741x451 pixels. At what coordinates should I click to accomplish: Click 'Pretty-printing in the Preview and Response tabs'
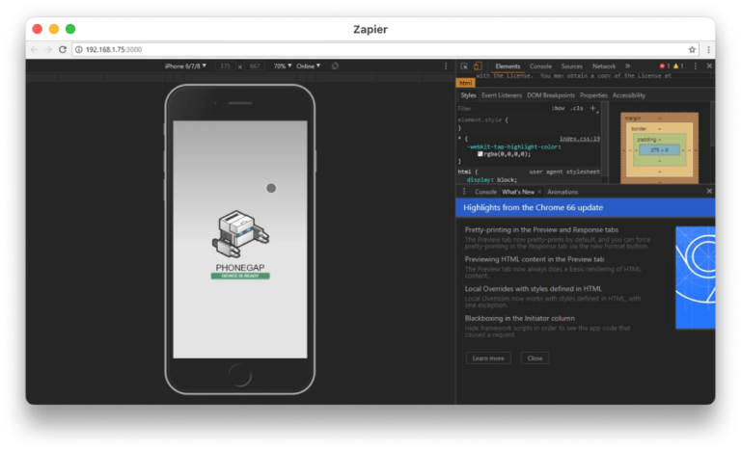pos(541,230)
